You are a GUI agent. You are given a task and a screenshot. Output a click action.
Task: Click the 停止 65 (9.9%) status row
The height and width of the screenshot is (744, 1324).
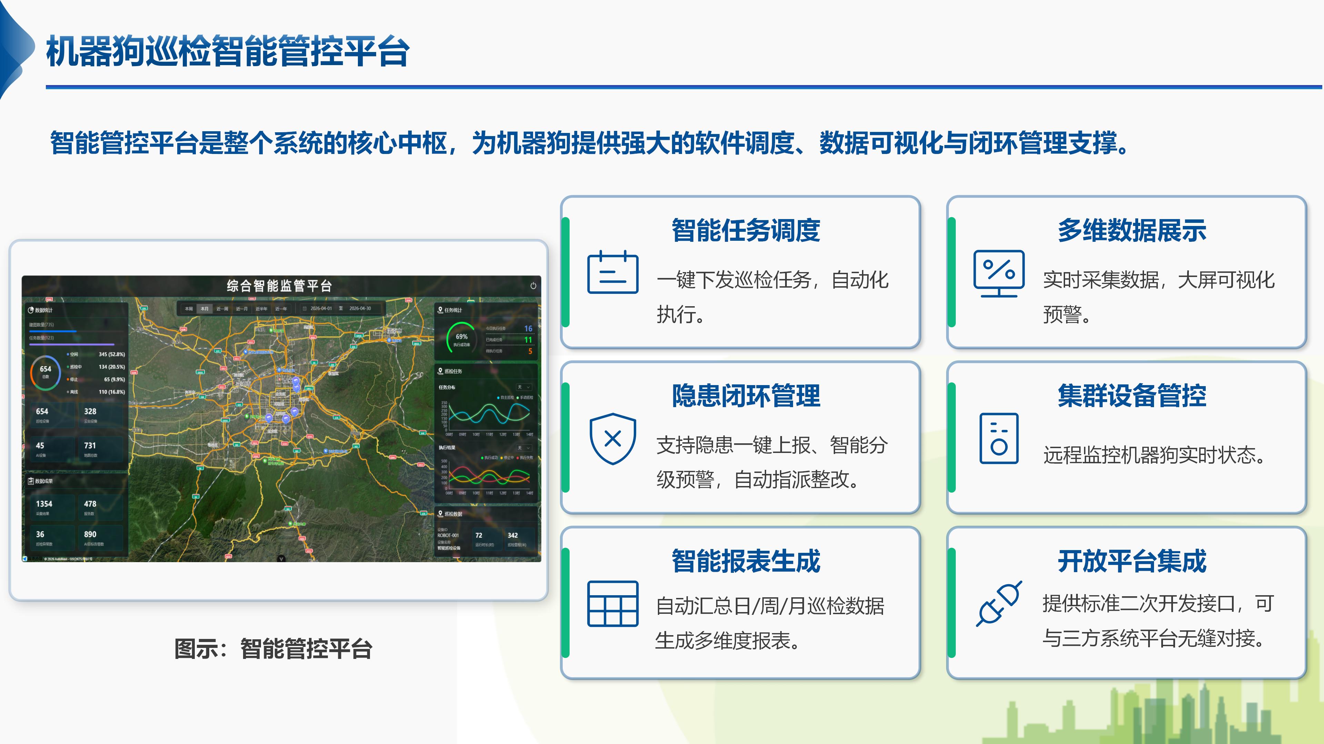point(96,380)
